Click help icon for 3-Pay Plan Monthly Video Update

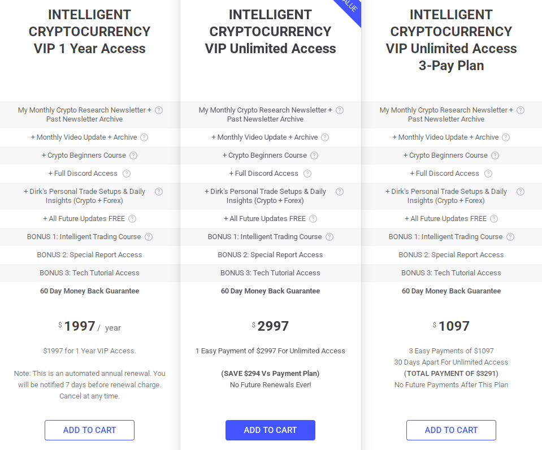[506, 137]
